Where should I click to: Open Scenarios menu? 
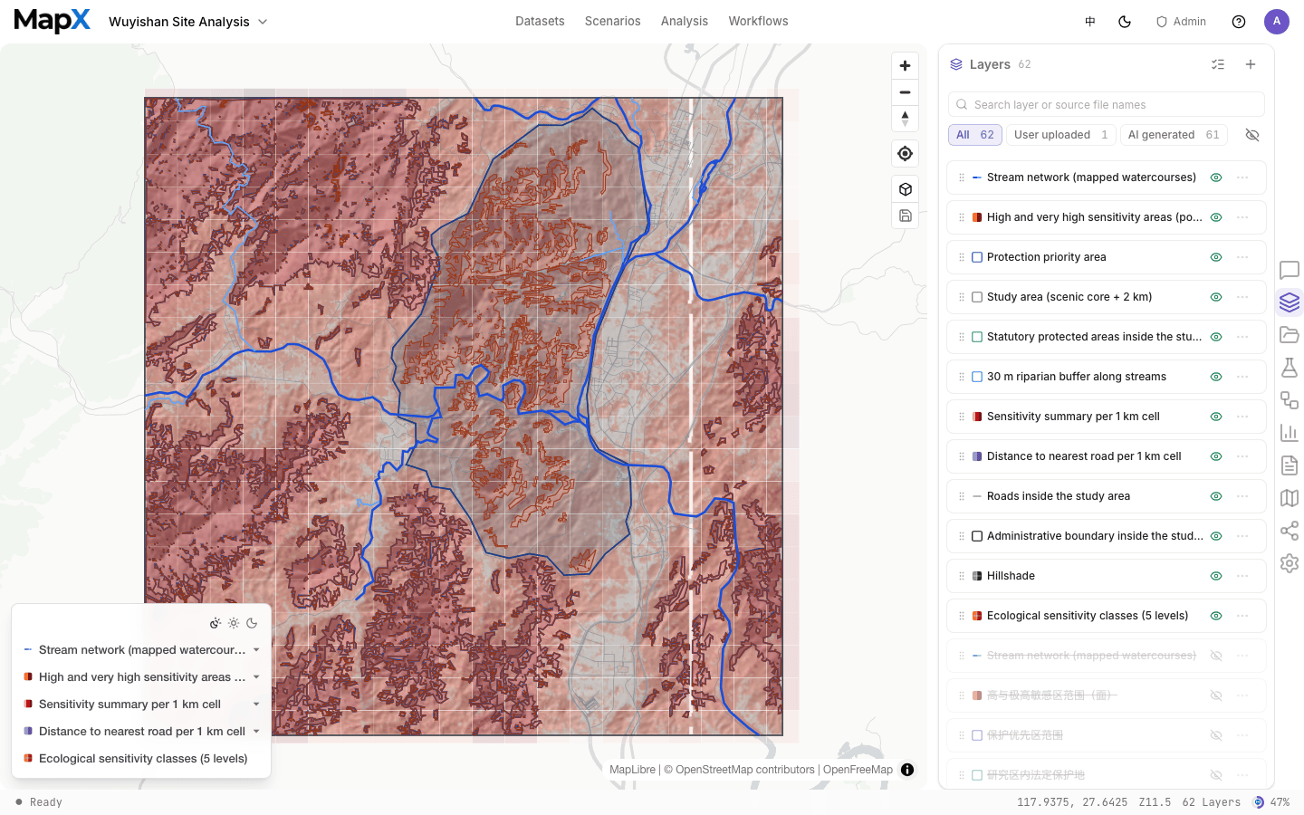click(612, 21)
